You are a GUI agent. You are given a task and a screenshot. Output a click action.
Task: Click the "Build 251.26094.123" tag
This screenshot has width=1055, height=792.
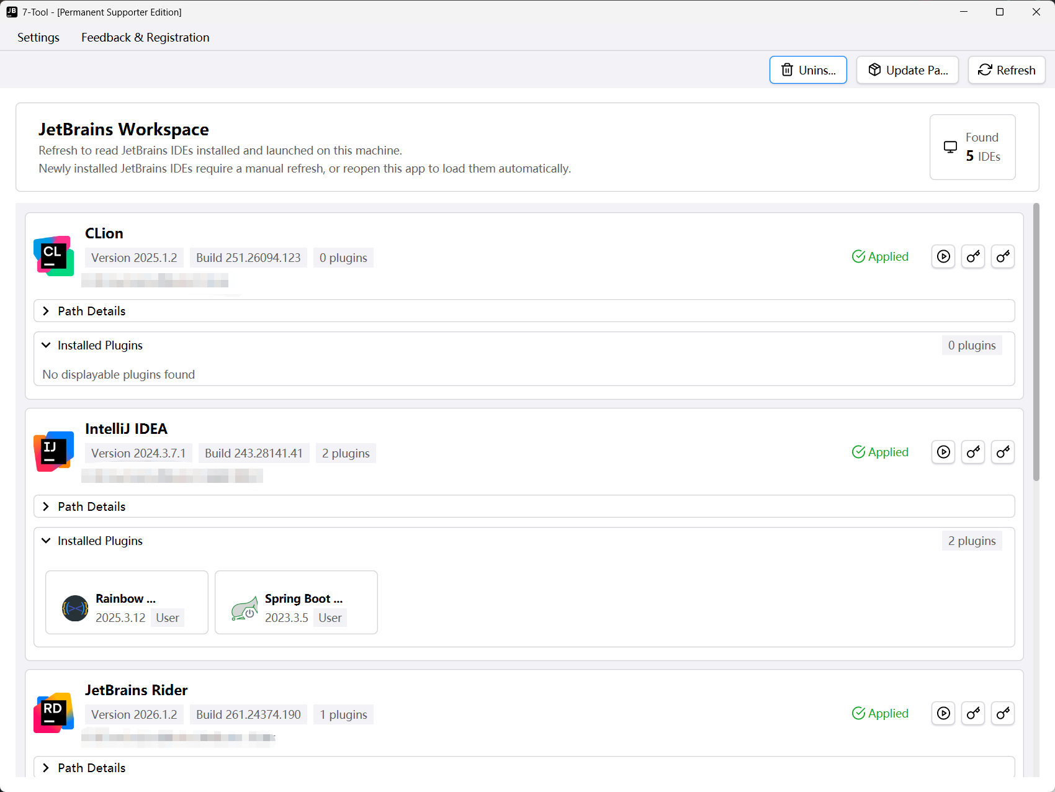coord(248,258)
